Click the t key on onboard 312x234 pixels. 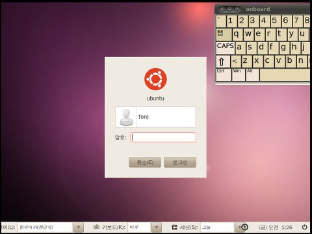click(281, 35)
